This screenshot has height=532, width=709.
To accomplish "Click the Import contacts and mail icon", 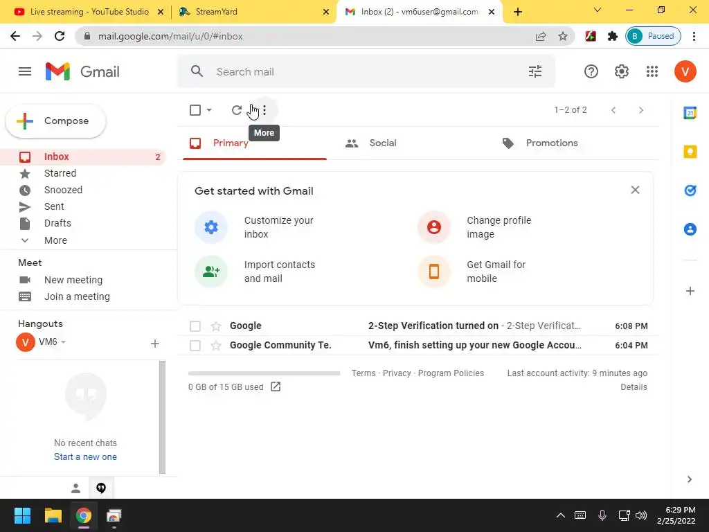I will click(210, 272).
